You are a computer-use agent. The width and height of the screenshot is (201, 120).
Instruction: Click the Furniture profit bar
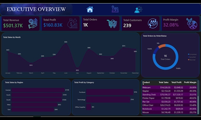110,92
